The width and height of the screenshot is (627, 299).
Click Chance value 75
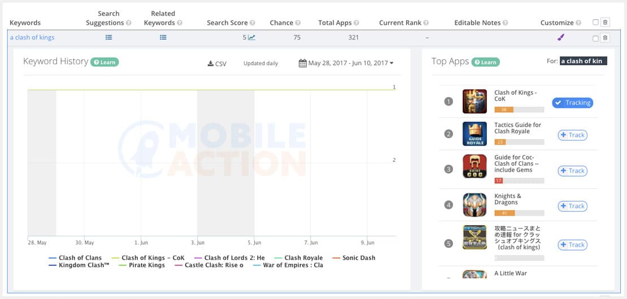[297, 38]
